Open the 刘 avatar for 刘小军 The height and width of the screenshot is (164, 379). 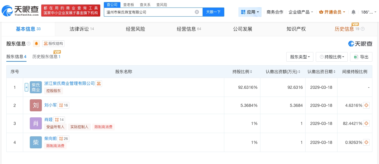click(36, 105)
